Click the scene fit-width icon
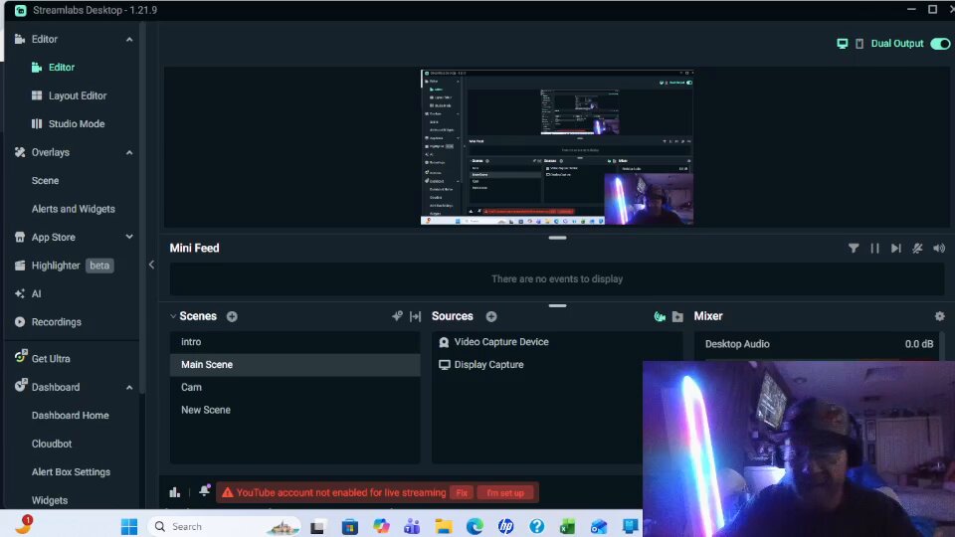The image size is (955, 537). pyautogui.click(x=416, y=316)
